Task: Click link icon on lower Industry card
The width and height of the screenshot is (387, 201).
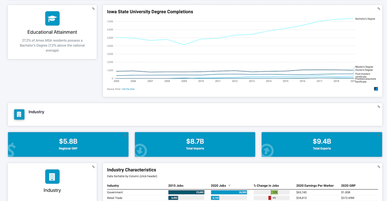Action: pos(93,167)
